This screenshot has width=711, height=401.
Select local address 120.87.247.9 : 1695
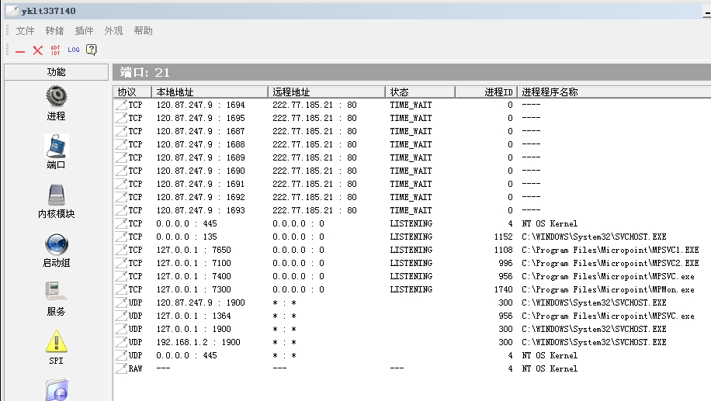(200, 118)
